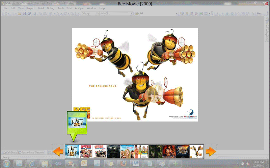This screenshot has width=270, height=168.
Task: Click the volume speaker tray icon
Action: [248, 164]
